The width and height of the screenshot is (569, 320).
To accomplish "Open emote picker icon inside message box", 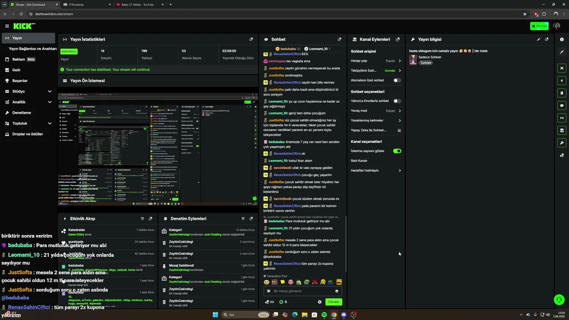I will (x=337, y=291).
